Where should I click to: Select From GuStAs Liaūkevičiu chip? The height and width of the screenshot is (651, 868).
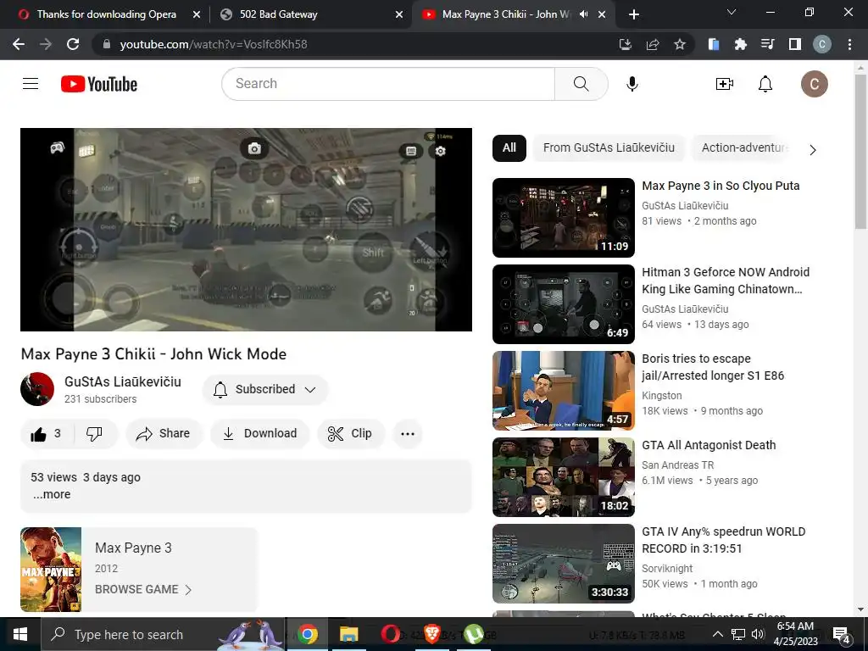click(609, 147)
